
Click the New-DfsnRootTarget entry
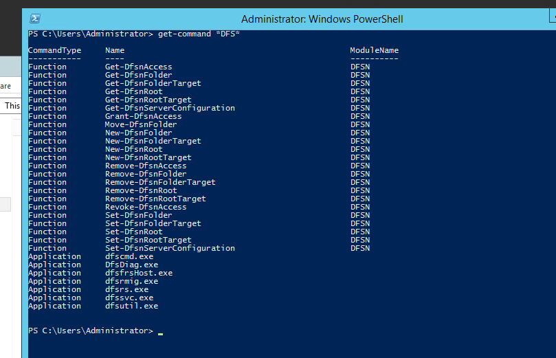click(x=148, y=157)
